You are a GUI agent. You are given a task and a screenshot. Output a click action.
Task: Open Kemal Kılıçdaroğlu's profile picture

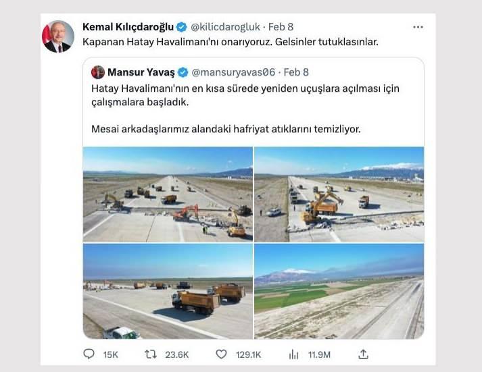click(58, 36)
